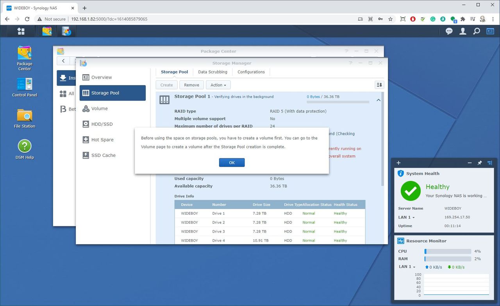Select Installed in Package Center sidebar

click(66, 78)
